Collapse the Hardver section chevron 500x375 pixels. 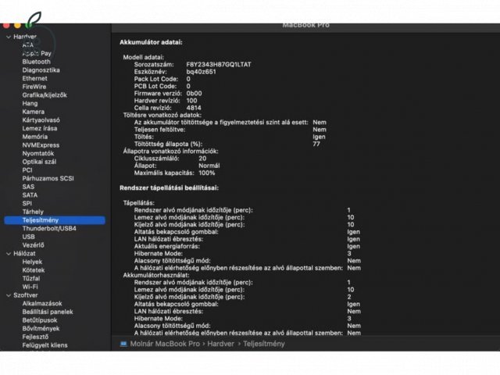point(9,37)
